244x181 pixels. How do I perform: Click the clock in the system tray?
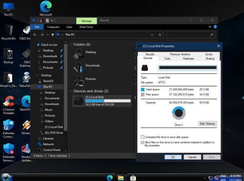pos(235,178)
